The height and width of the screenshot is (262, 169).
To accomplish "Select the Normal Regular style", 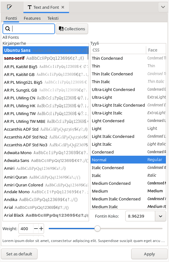I will [128, 160].
